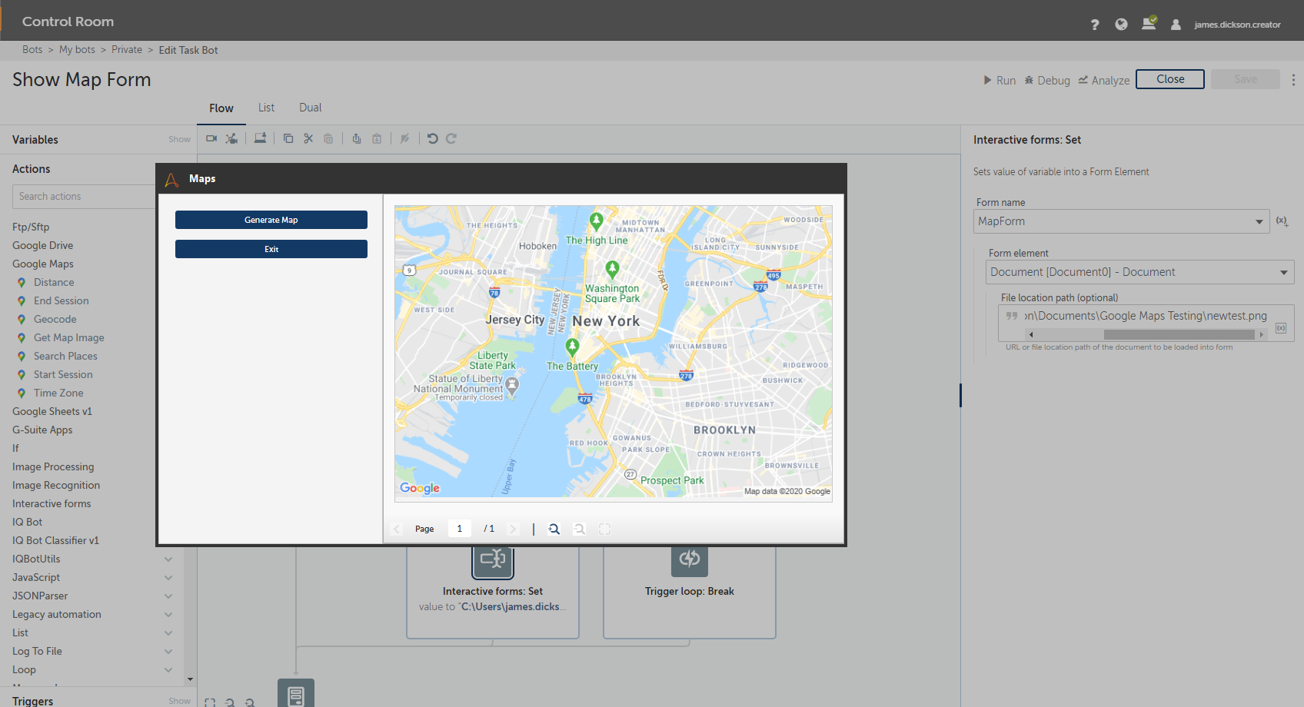Click the copy icon in editor toolbar
Screen dimensions: 1304x707
(288, 138)
